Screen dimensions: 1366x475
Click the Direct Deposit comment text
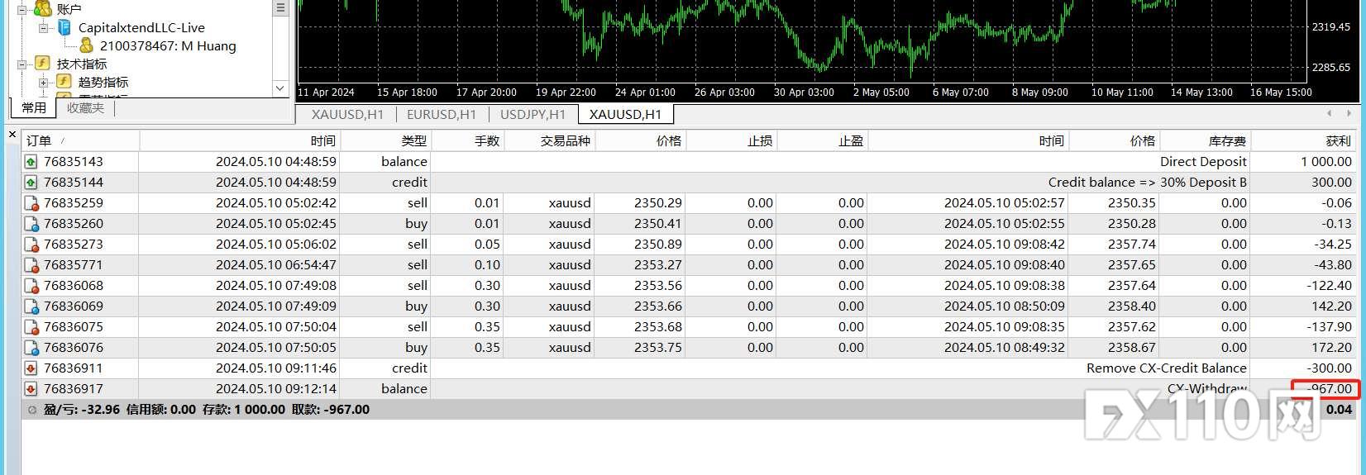[1203, 162]
